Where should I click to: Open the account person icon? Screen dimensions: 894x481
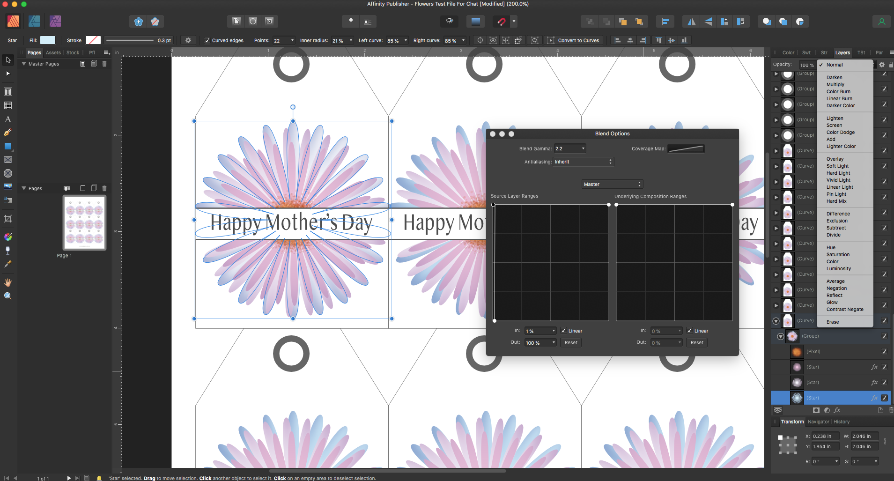pos(881,22)
